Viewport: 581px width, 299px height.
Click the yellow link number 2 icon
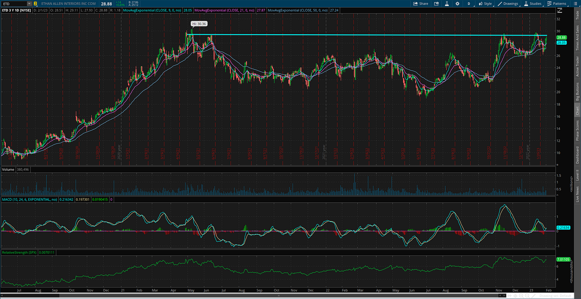click(35, 4)
